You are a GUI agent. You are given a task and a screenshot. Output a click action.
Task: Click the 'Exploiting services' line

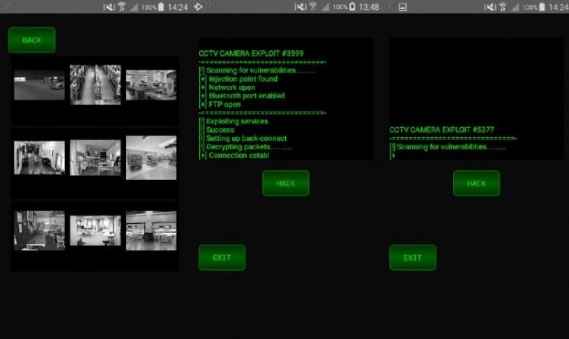click(x=233, y=121)
